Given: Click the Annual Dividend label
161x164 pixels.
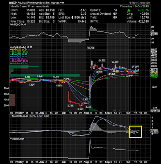Looking at the screenshot, I should (x=100, y=14).
